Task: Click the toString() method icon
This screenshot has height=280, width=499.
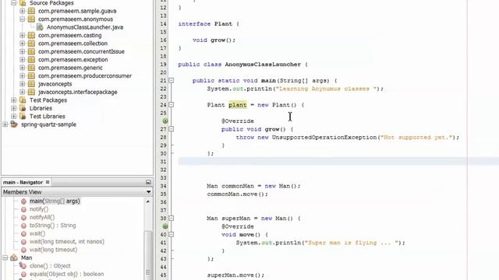Action: [x=23, y=226]
